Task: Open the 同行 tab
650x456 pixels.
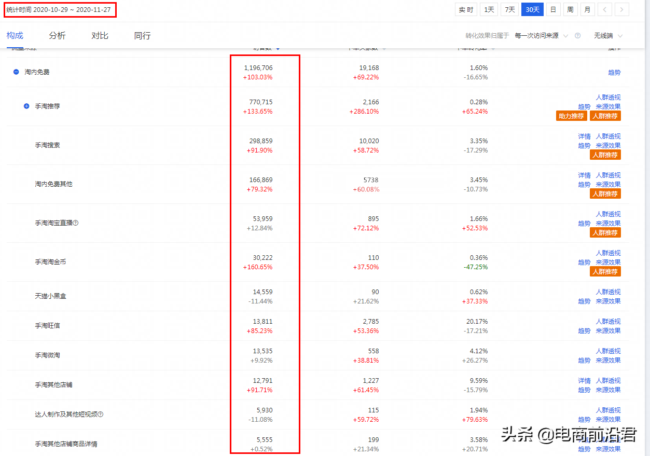Action: coord(142,36)
